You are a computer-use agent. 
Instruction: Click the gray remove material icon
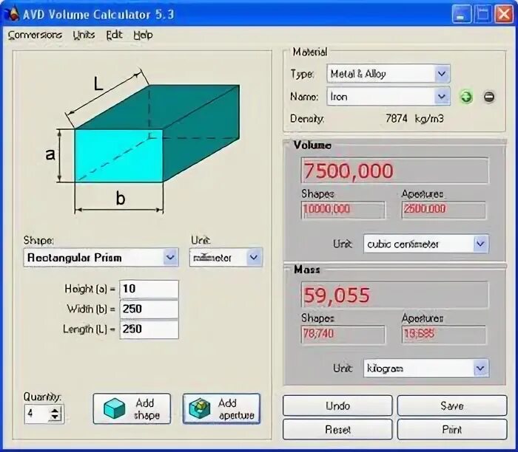489,97
